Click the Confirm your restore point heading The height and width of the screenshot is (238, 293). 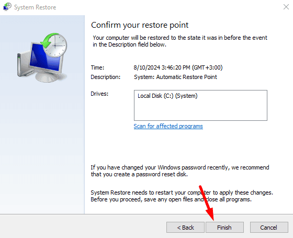click(140, 25)
